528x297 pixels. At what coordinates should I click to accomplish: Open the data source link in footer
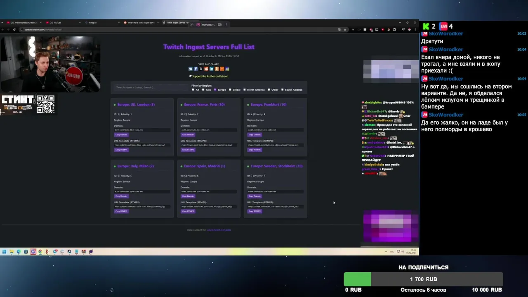click(219, 230)
